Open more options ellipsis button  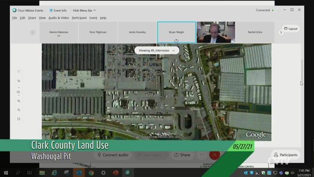(202, 155)
